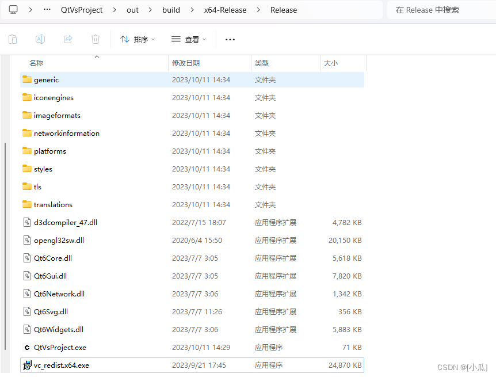Select the styles folder icon
The height and width of the screenshot is (377, 496).
(27, 169)
